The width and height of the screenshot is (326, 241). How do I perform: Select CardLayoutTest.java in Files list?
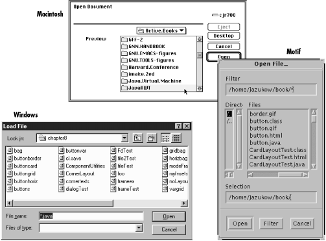pos(277,164)
